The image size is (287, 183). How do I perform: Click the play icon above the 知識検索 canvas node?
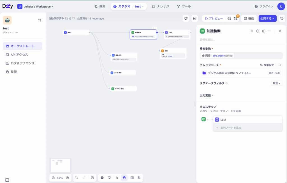153,28
